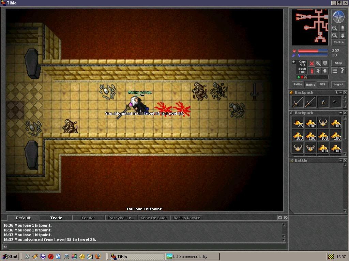349x261 pixels.
Task: Zoom out the minimap
Action: 335,28
